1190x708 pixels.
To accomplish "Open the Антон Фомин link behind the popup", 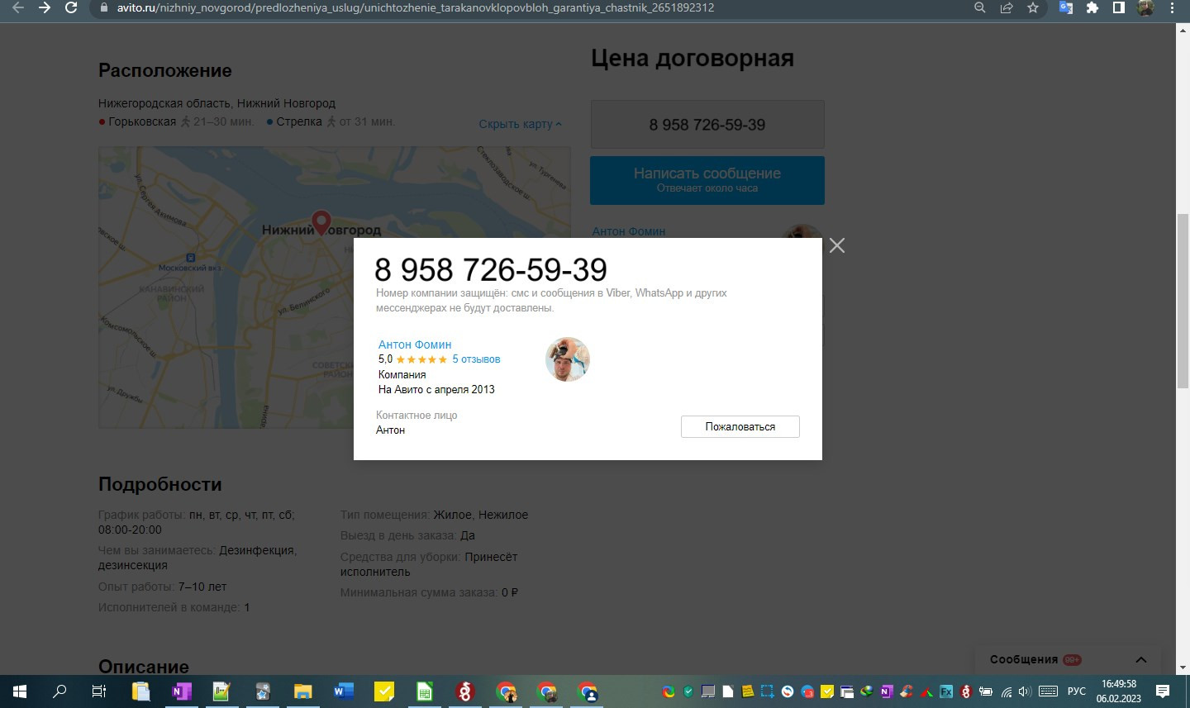I will pyautogui.click(x=629, y=231).
